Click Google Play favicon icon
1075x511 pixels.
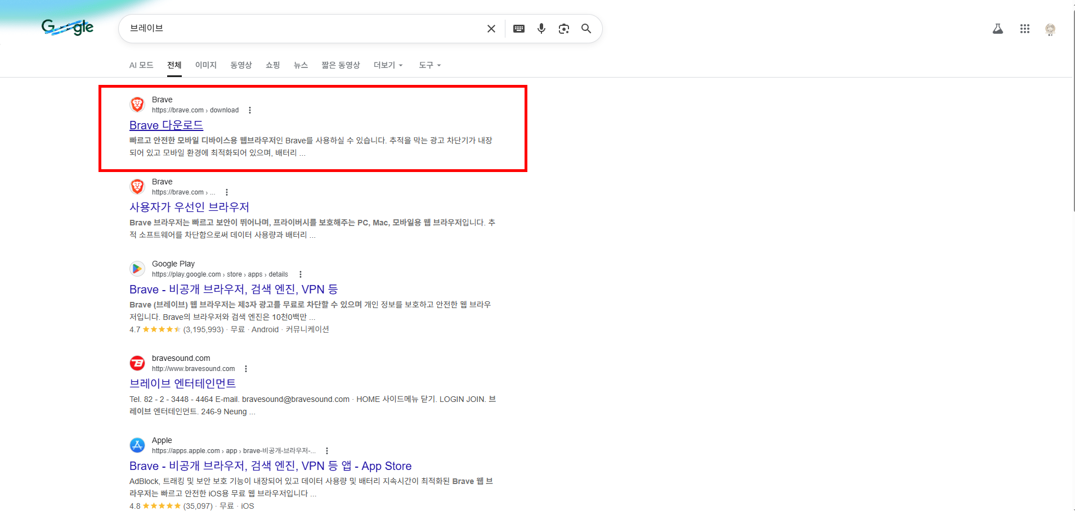137,269
